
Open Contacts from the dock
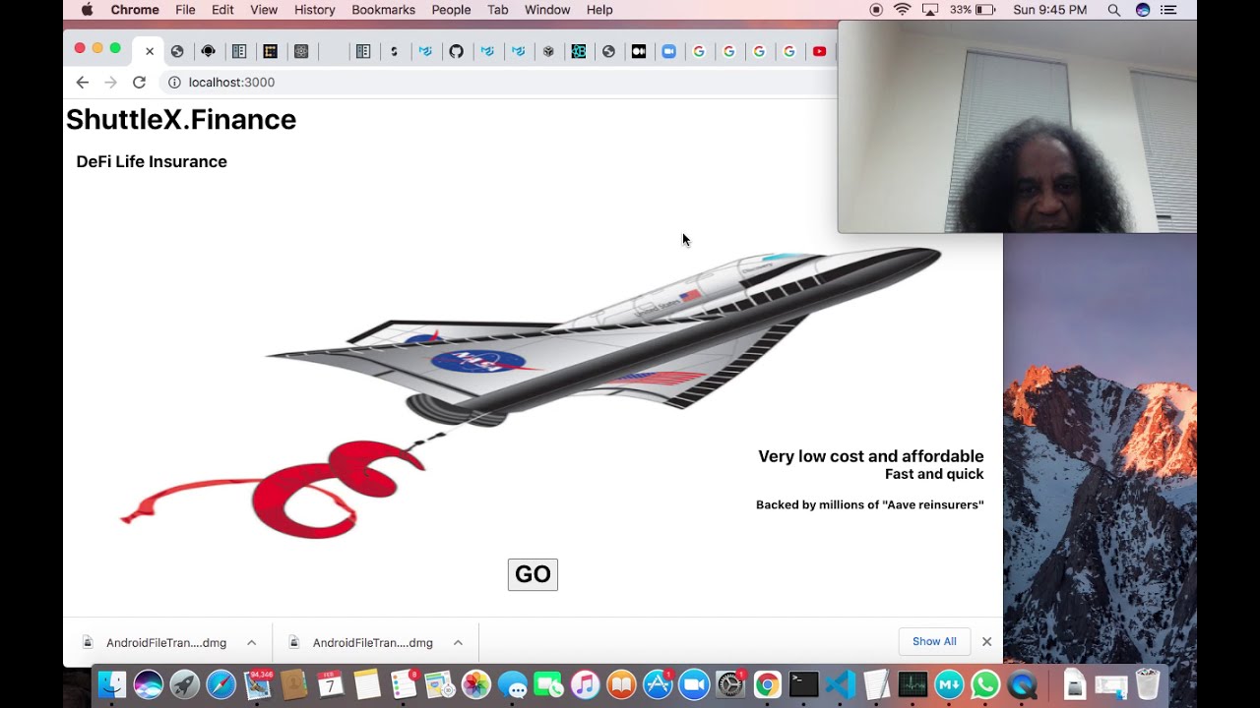pos(293,684)
